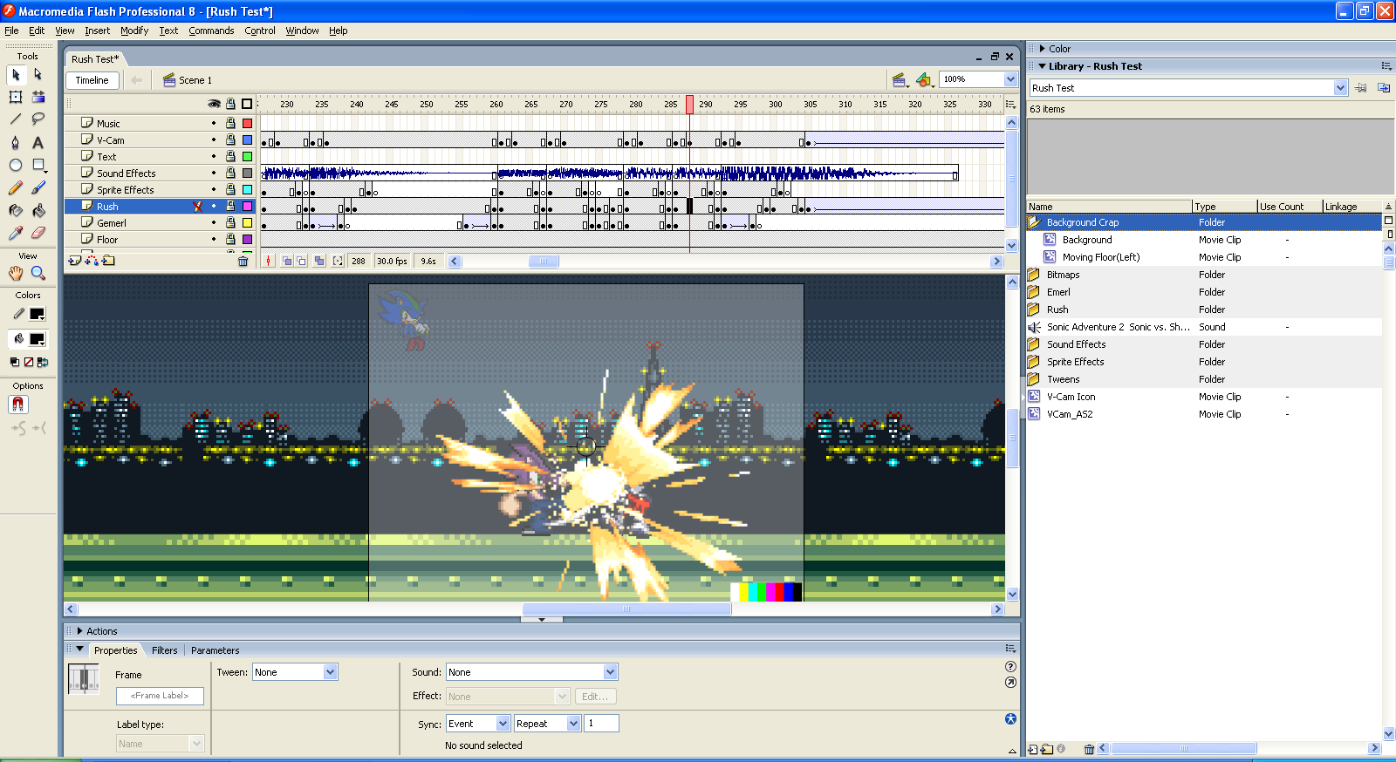Select the Lasso tool
Image resolution: width=1396 pixels, height=762 pixels.
[38, 119]
